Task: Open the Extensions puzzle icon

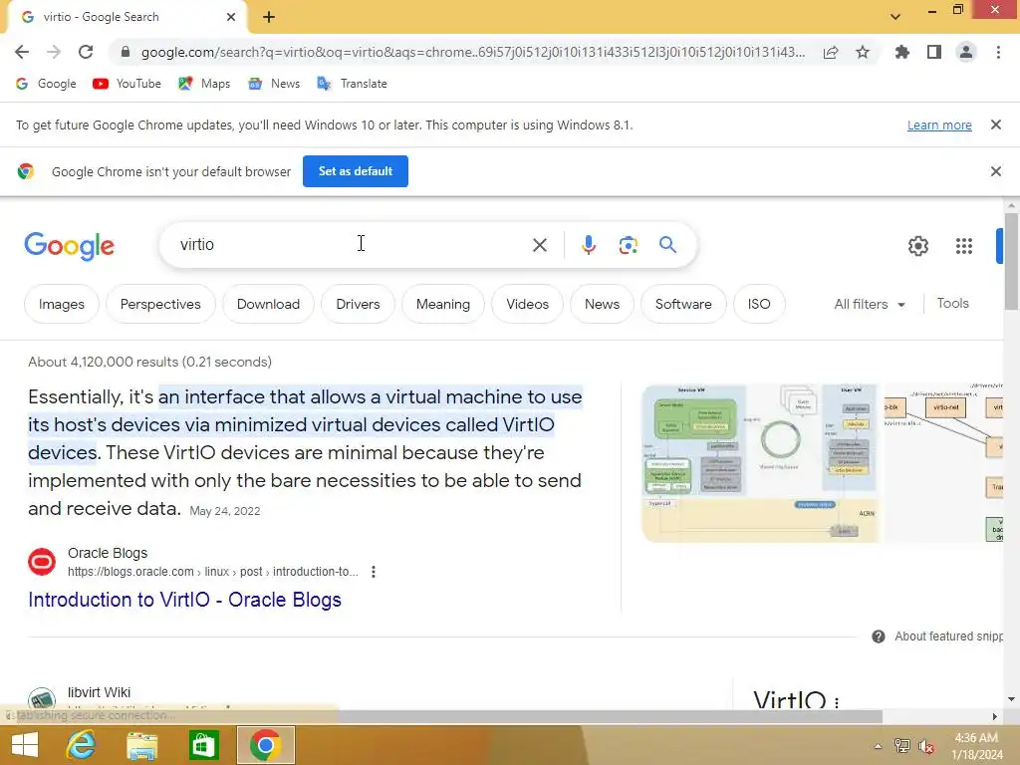Action: 902,52
